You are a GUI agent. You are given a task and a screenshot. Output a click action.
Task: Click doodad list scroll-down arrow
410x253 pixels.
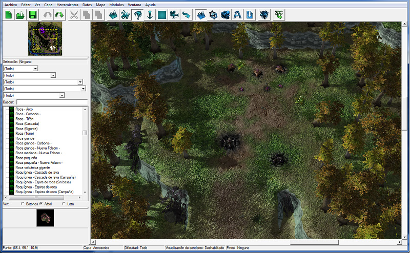(x=85, y=192)
